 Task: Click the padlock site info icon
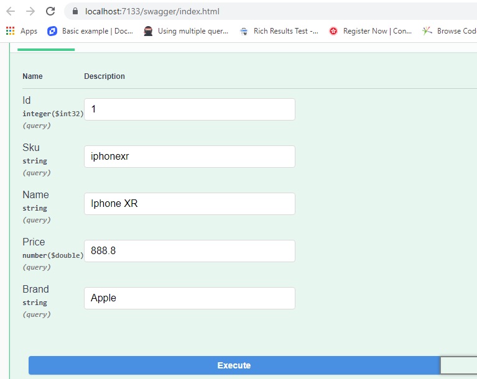coord(75,11)
